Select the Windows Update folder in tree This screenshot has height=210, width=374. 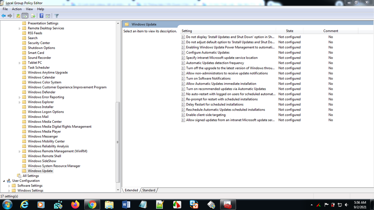click(40, 171)
